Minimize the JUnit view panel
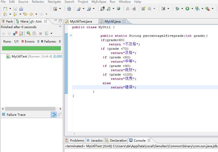218x152 pixels. pos(56,21)
